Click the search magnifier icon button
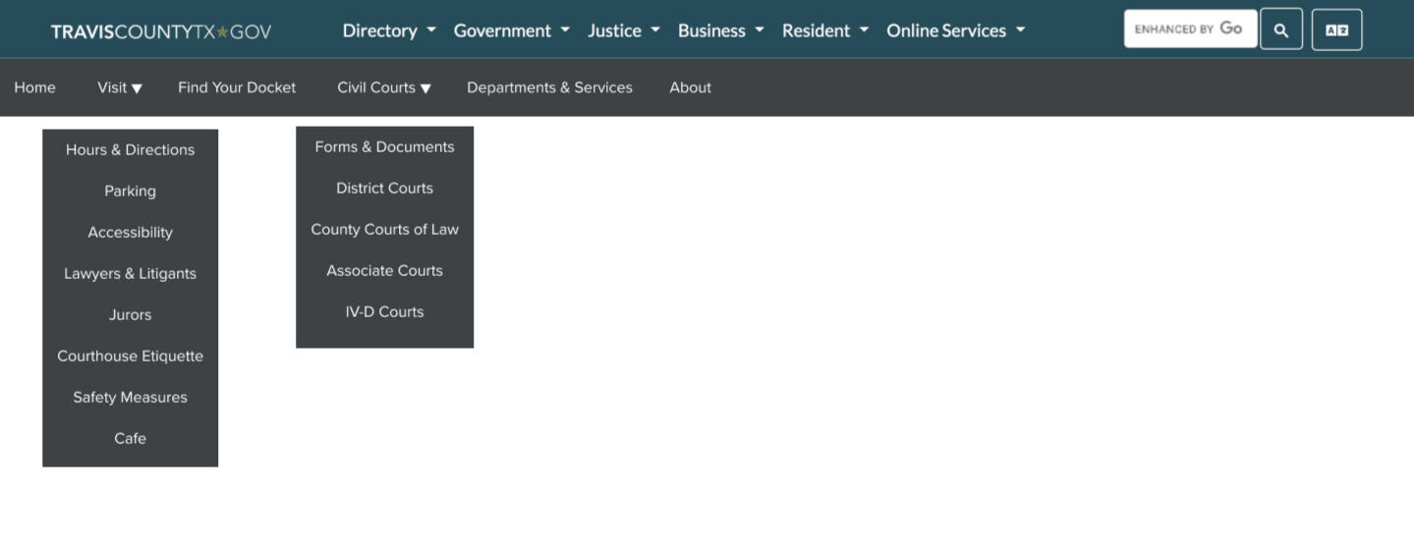 pos(1280,29)
